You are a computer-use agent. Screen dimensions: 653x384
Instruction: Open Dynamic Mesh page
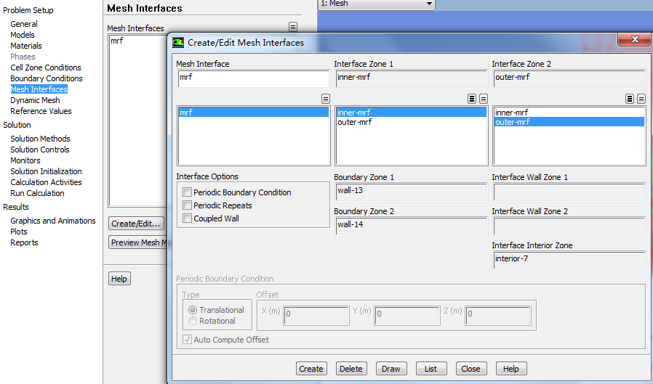click(x=35, y=100)
